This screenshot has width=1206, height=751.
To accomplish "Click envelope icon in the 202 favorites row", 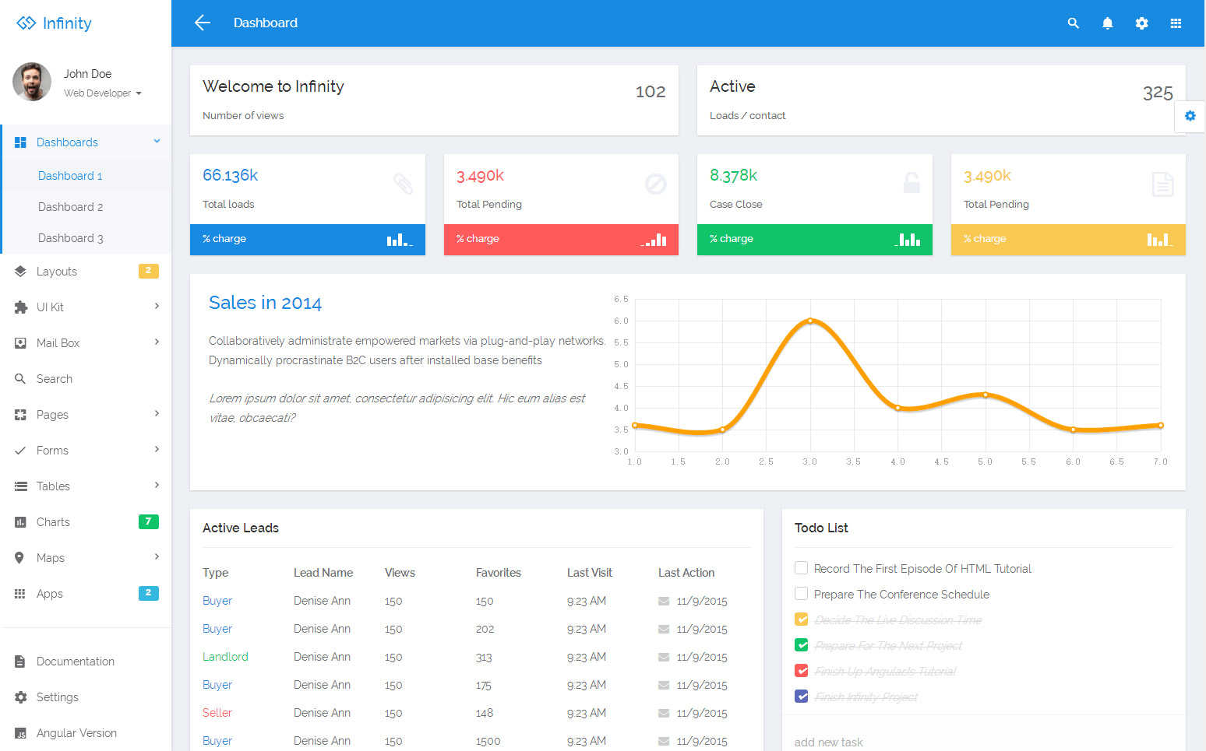I will point(664,629).
